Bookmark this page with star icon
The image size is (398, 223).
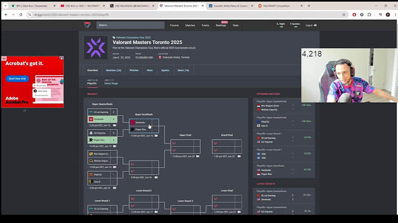click(344, 15)
